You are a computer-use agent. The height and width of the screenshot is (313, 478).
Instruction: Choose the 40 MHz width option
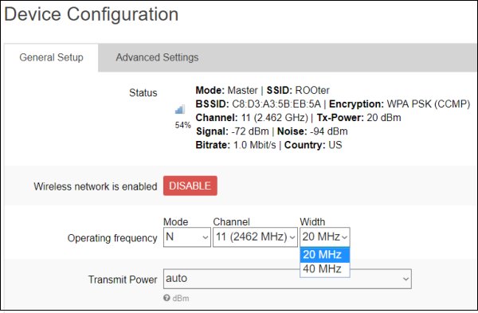[x=325, y=269]
